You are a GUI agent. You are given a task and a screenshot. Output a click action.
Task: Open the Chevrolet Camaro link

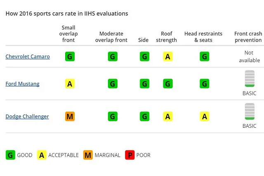click(28, 56)
